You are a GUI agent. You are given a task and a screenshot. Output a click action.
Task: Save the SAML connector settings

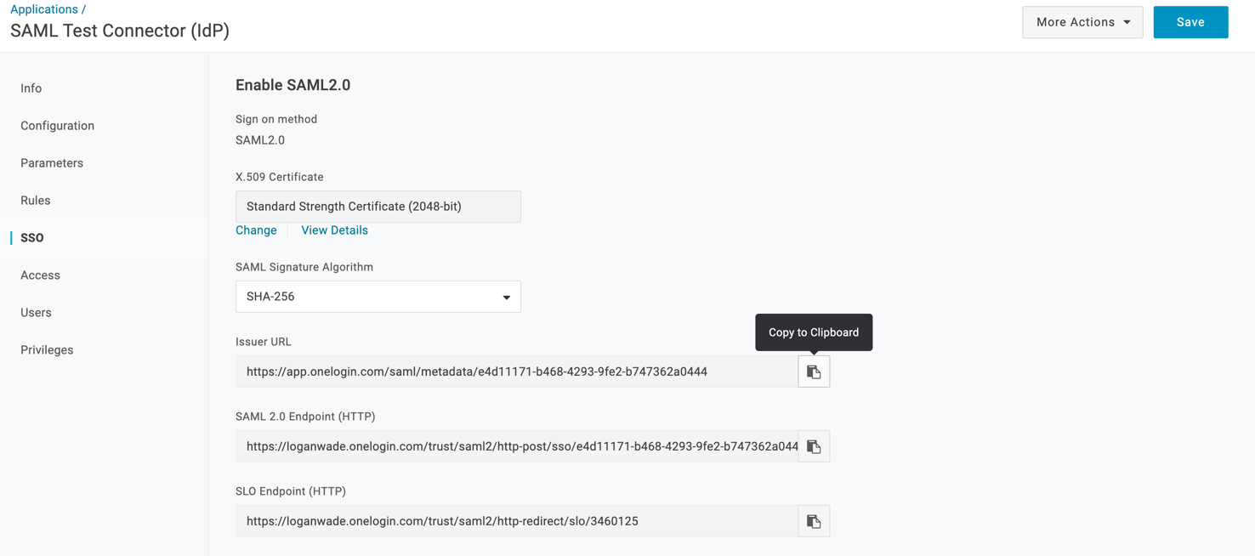1190,21
